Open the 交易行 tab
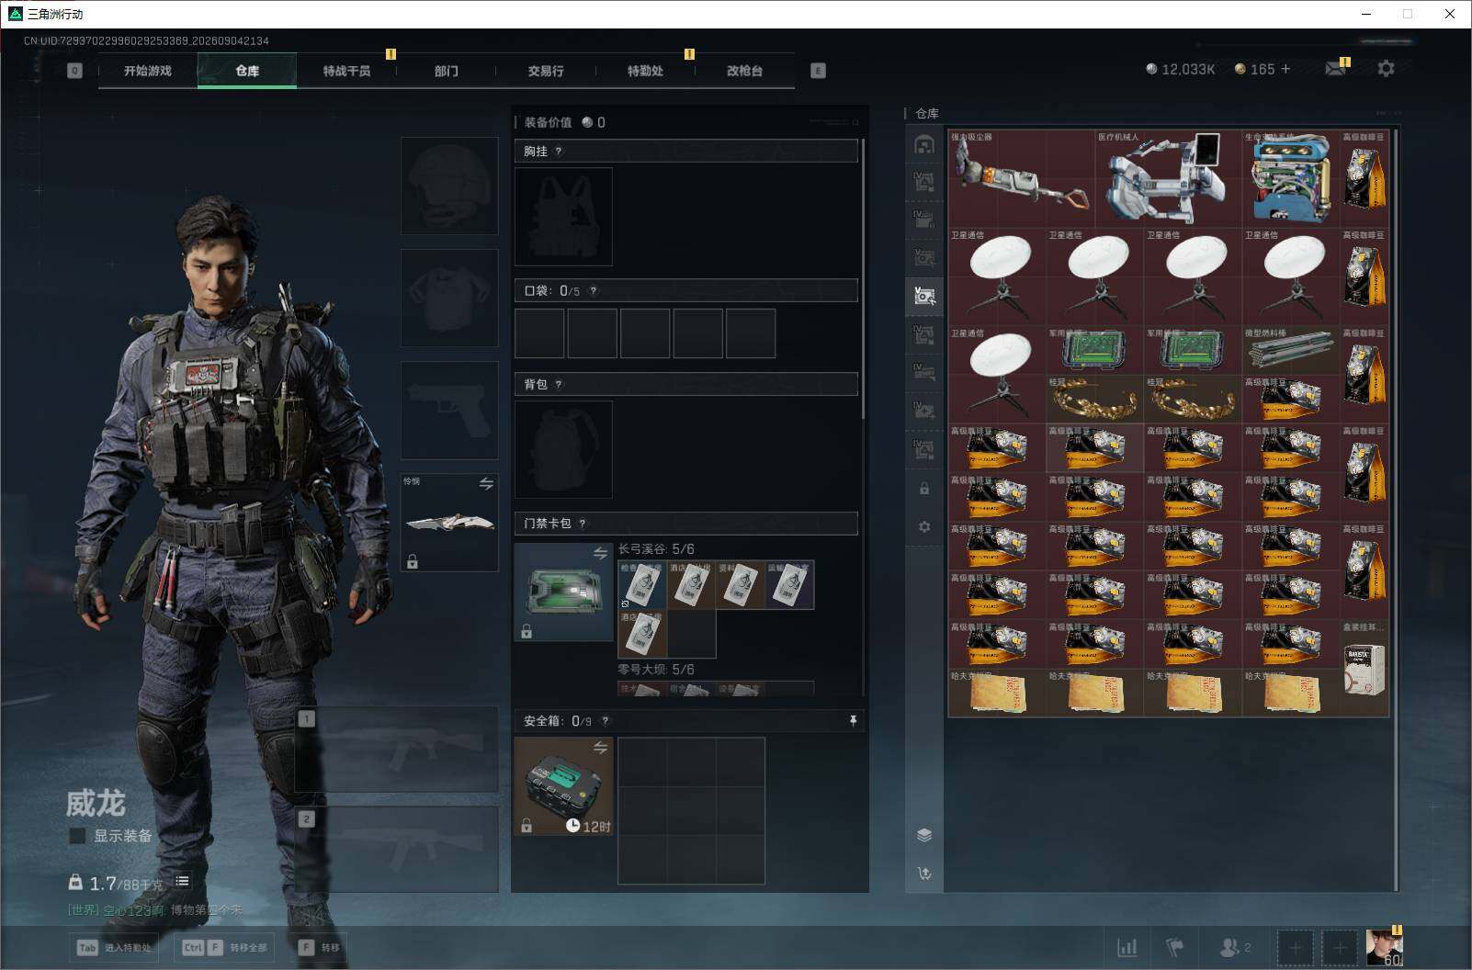The height and width of the screenshot is (970, 1472). [x=546, y=71]
